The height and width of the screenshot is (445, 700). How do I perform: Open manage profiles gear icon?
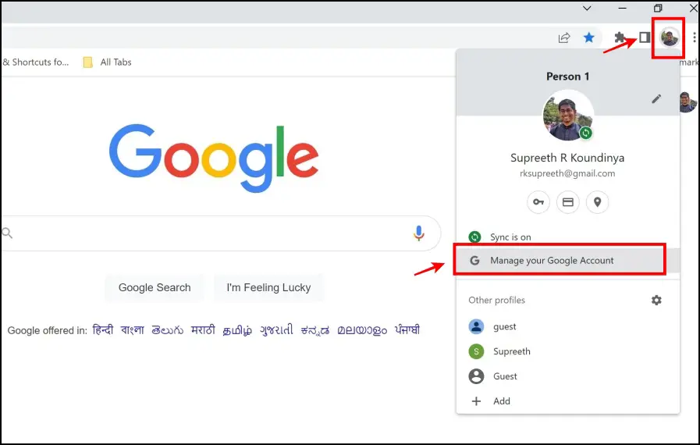coord(656,300)
